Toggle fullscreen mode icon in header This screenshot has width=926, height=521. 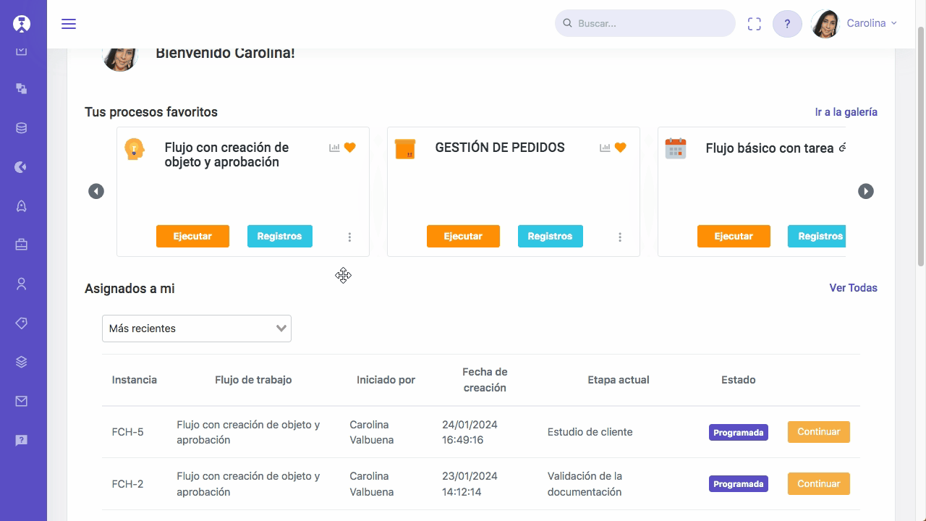coord(755,24)
